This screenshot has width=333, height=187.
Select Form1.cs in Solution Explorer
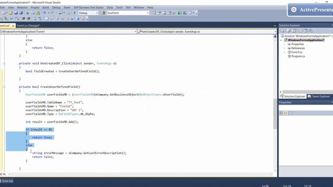click(297, 52)
